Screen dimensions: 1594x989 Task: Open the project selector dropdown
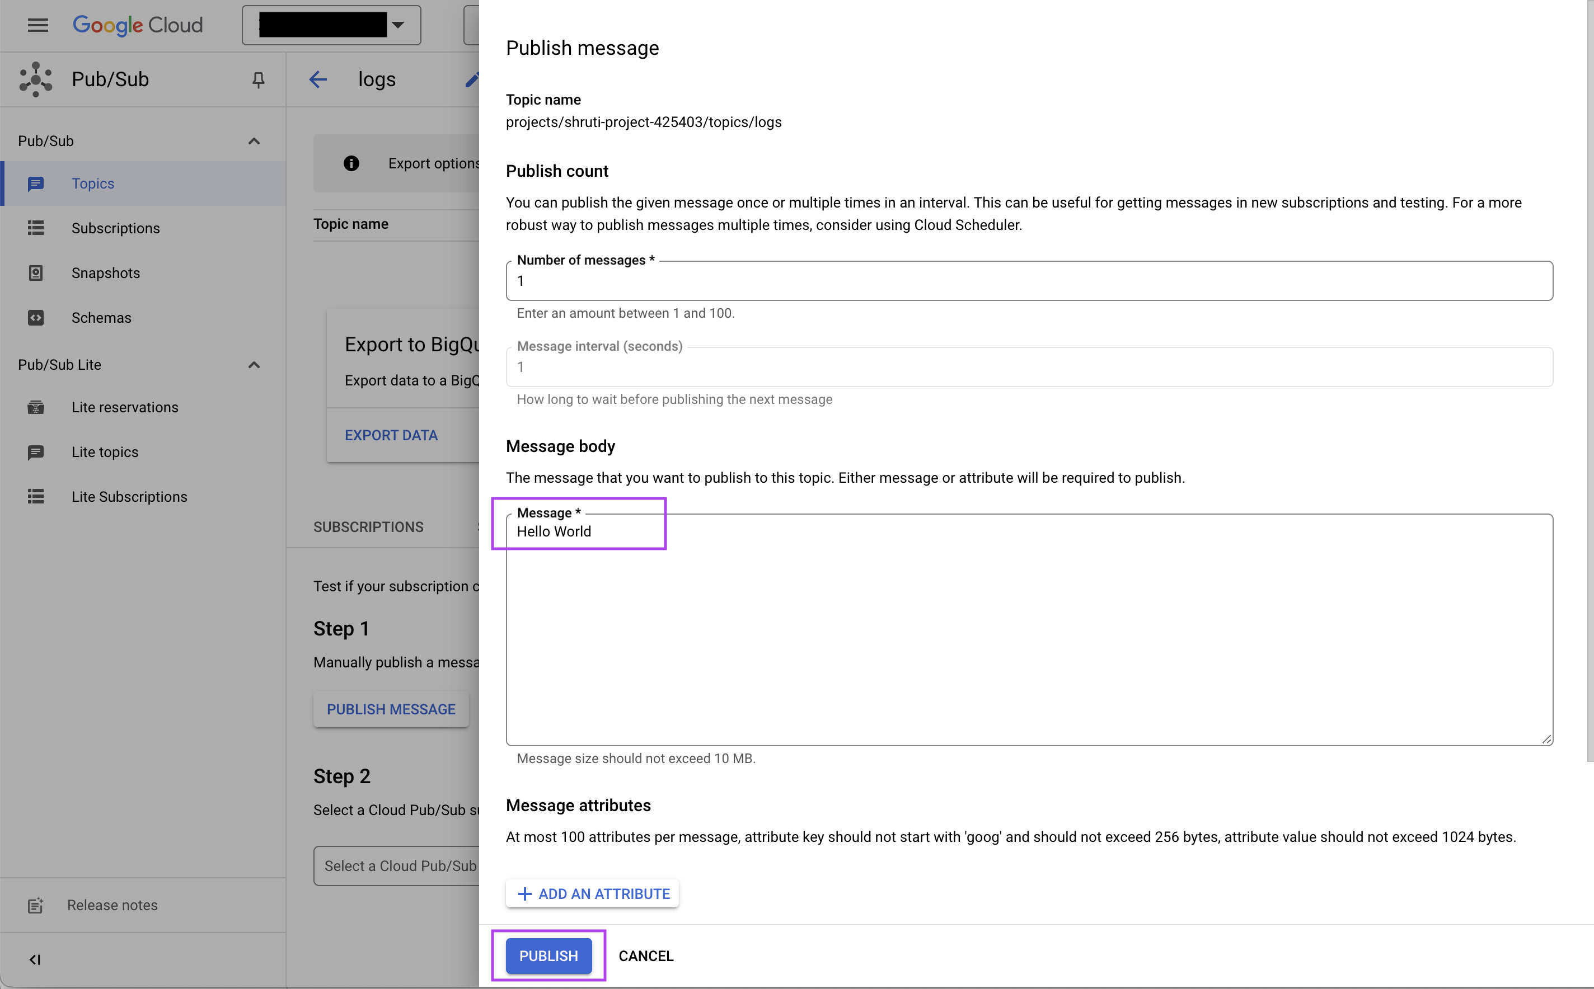pos(331,25)
